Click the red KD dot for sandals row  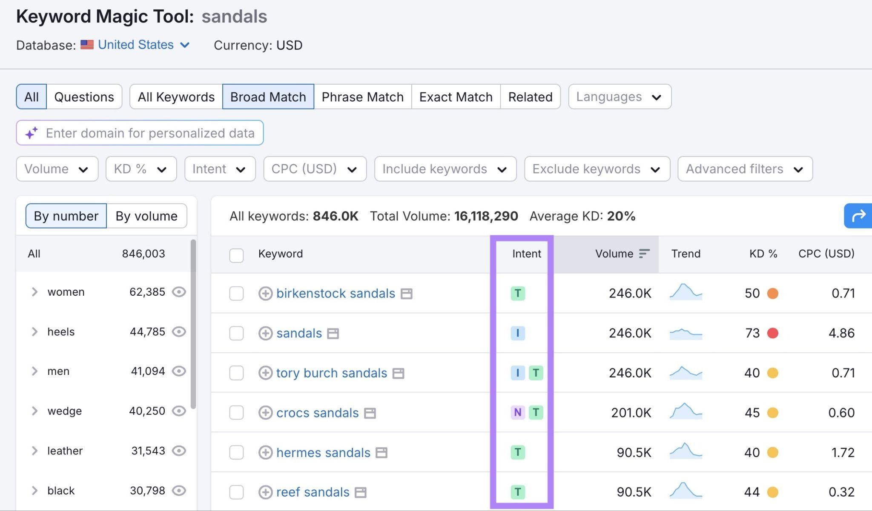click(x=772, y=333)
